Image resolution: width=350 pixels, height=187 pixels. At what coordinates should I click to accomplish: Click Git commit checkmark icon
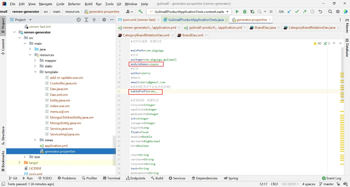coord(297,12)
